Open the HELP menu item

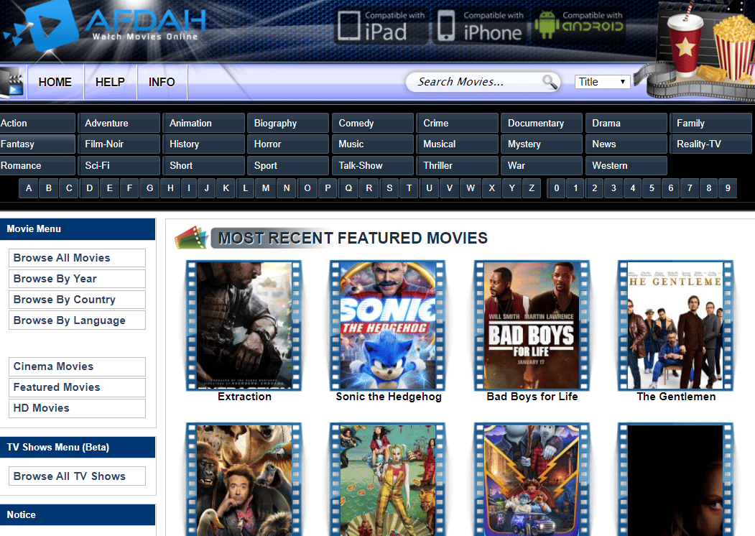110,83
